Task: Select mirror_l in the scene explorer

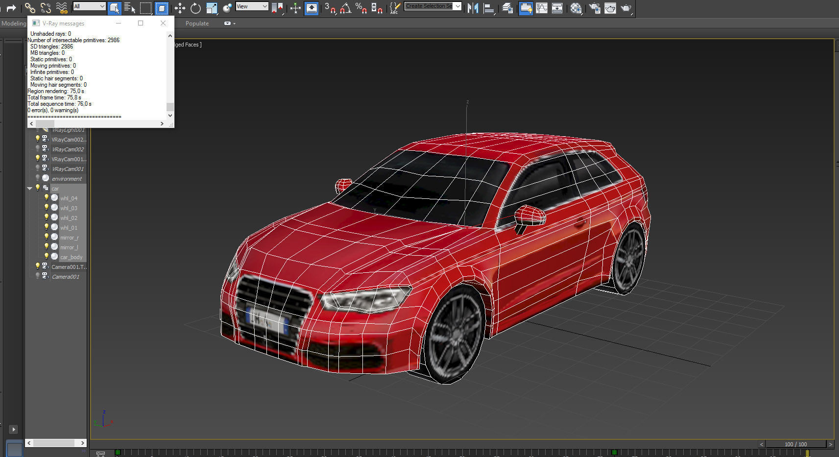Action: pyautogui.click(x=69, y=247)
